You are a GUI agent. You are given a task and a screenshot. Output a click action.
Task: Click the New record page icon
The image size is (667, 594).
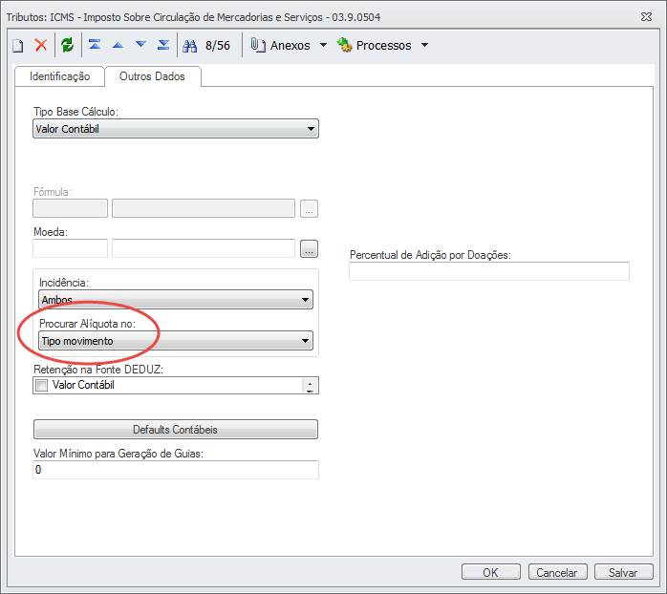(x=18, y=45)
